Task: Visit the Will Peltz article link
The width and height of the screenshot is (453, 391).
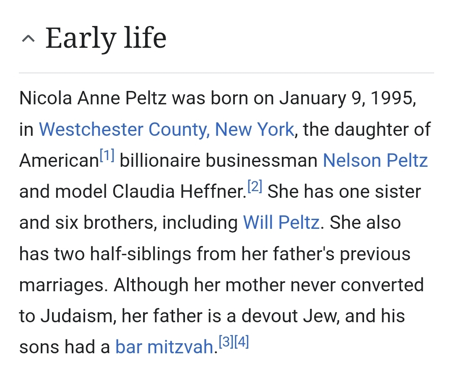Action: (281, 223)
